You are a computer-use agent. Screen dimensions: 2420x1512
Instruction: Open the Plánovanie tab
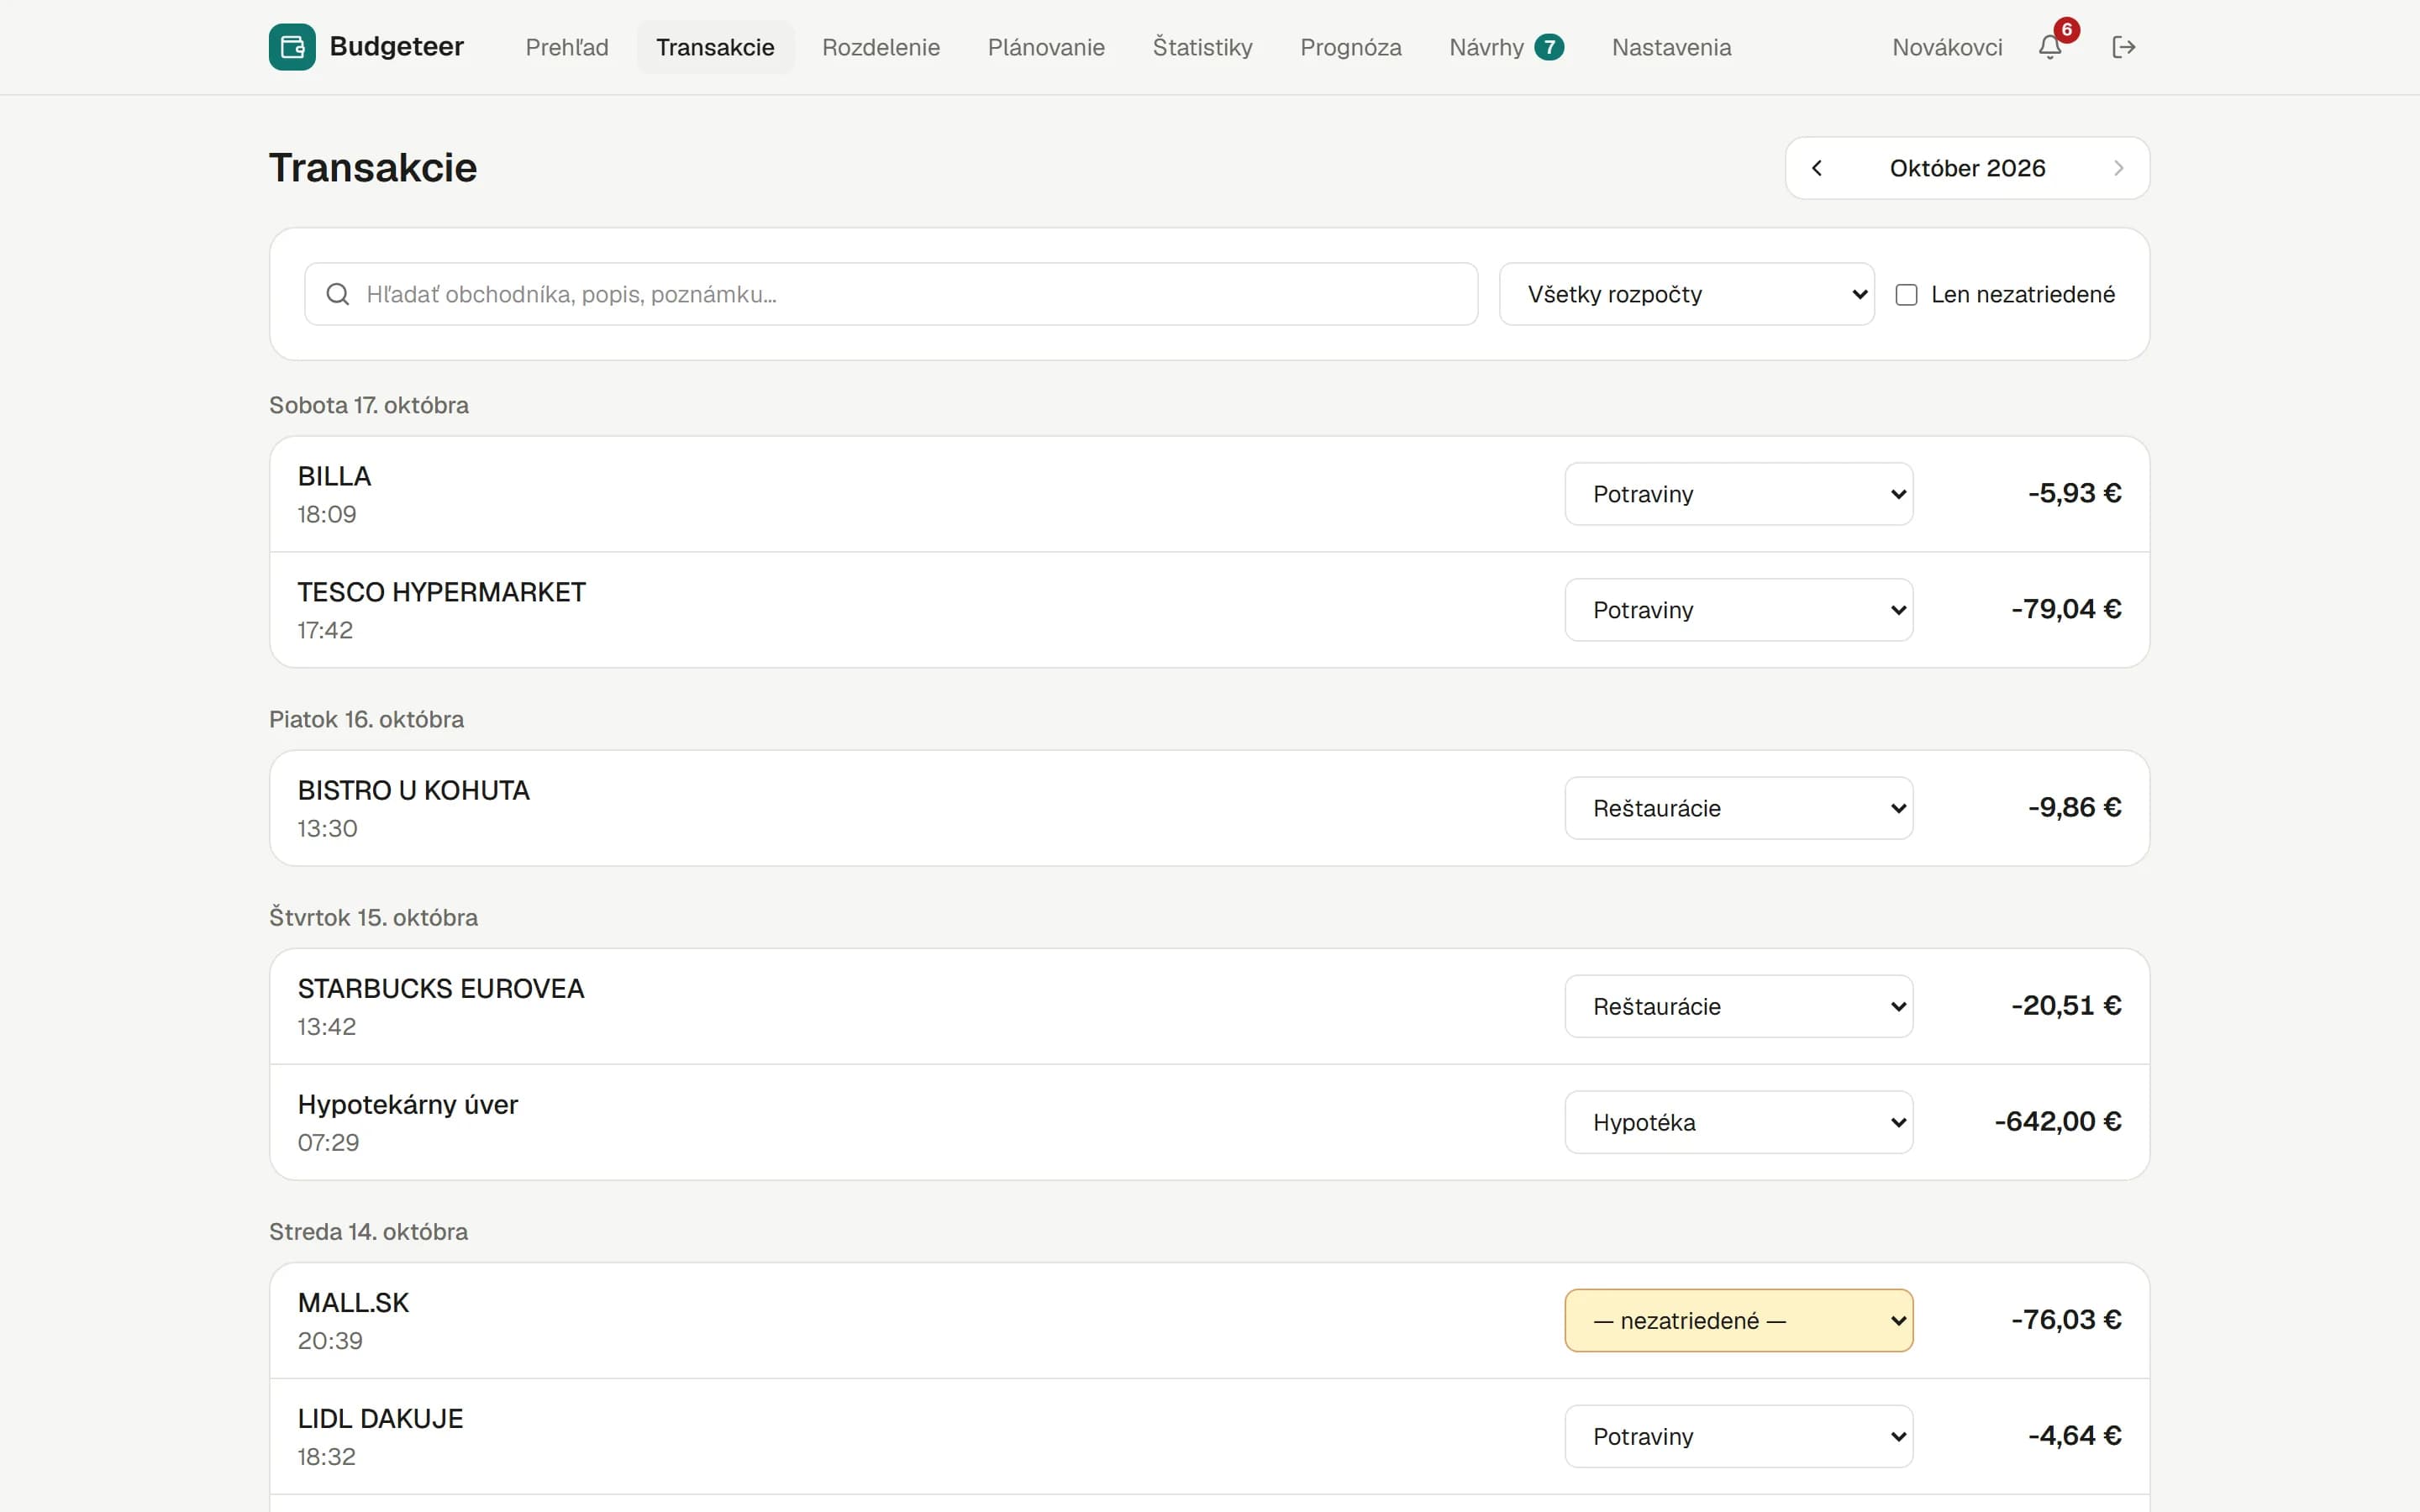pos(1046,47)
